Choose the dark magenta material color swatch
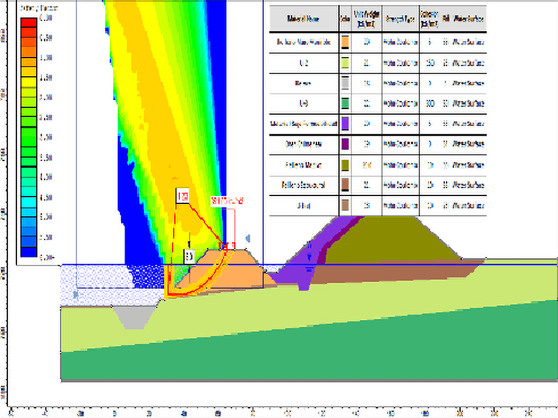This screenshot has width=558, height=418. tap(345, 144)
